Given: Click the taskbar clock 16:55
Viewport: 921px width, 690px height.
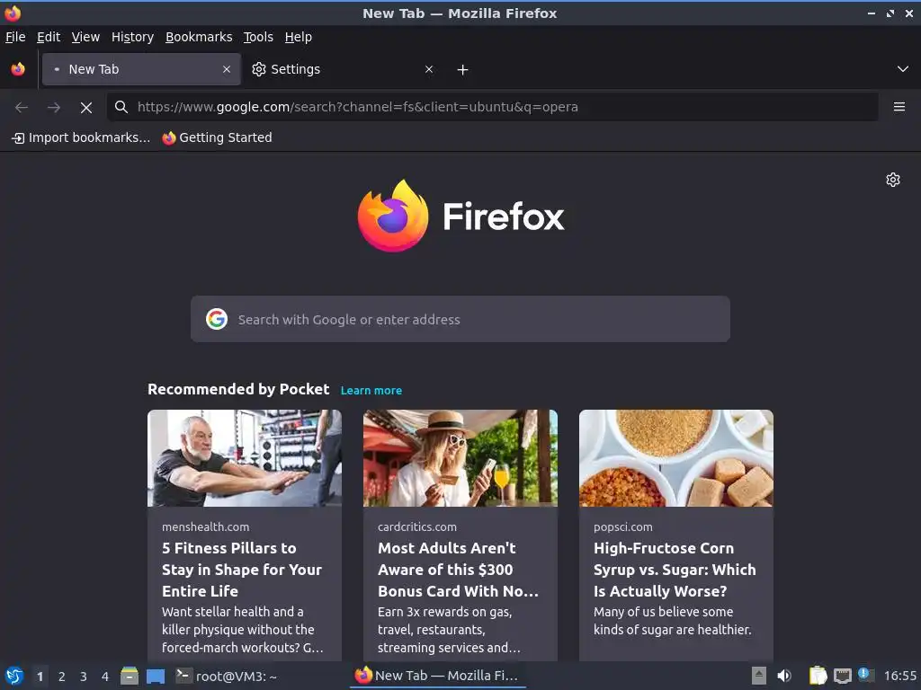Looking at the screenshot, I should click(x=899, y=677).
